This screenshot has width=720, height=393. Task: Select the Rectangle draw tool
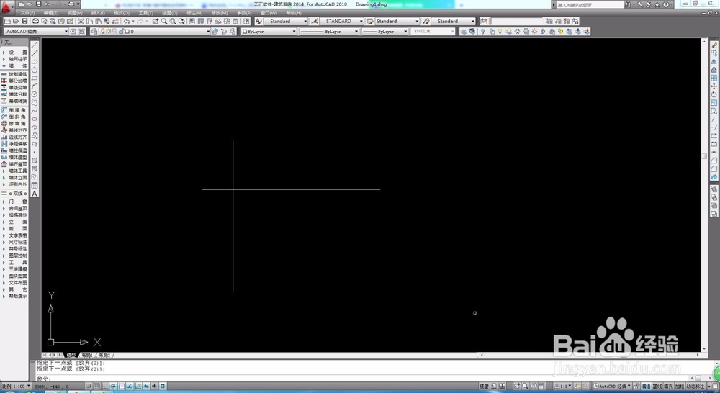click(x=35, y=78)
